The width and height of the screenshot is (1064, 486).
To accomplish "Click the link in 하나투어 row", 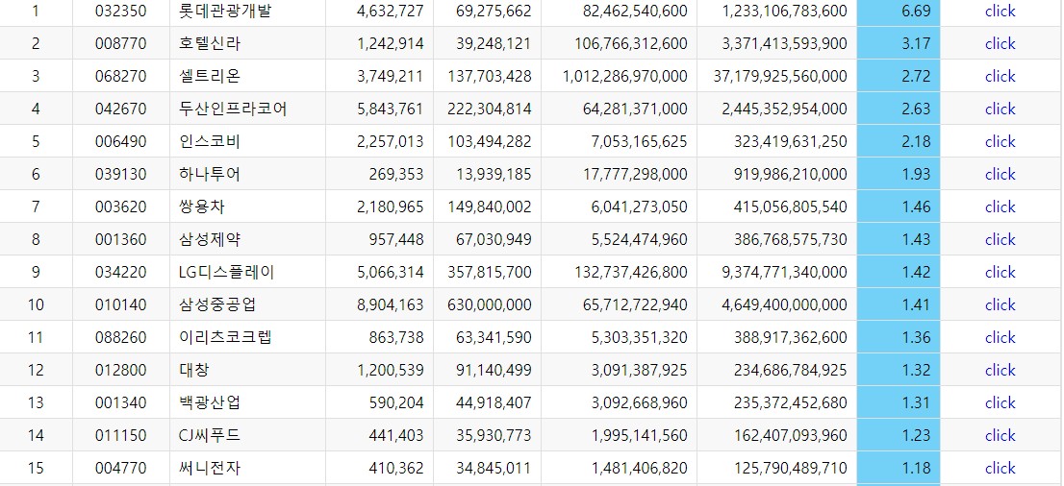I will 1000,174.
